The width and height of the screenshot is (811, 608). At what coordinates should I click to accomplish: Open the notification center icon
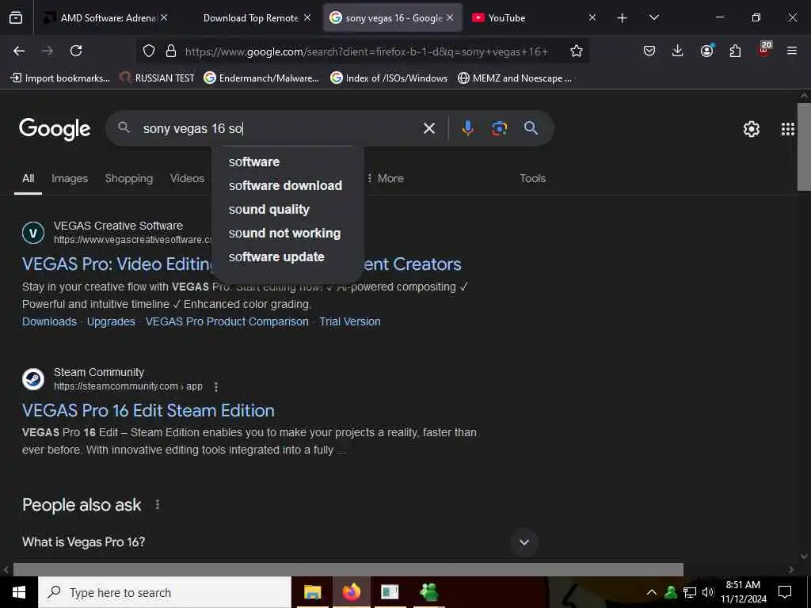click(785, 592)
